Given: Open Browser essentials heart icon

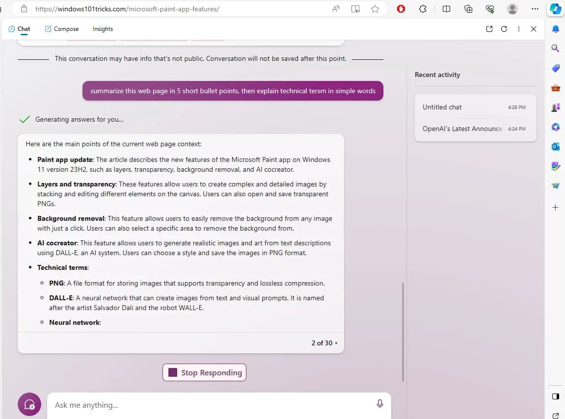Looking at the screenshot, I should point(490,9).
